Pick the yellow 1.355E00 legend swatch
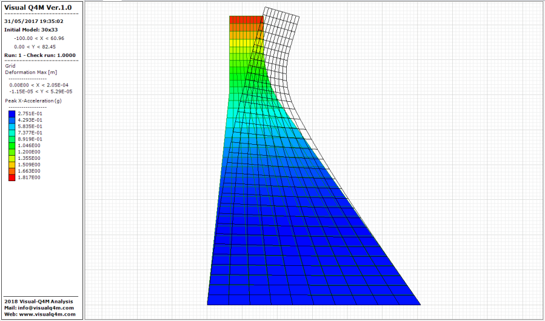Screen dimensions: 545x321 (12, 159)
